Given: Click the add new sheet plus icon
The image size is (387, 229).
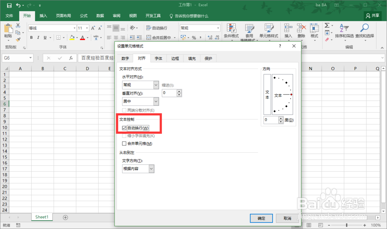Looking at the screenshot, I should (x=65, y=217).
